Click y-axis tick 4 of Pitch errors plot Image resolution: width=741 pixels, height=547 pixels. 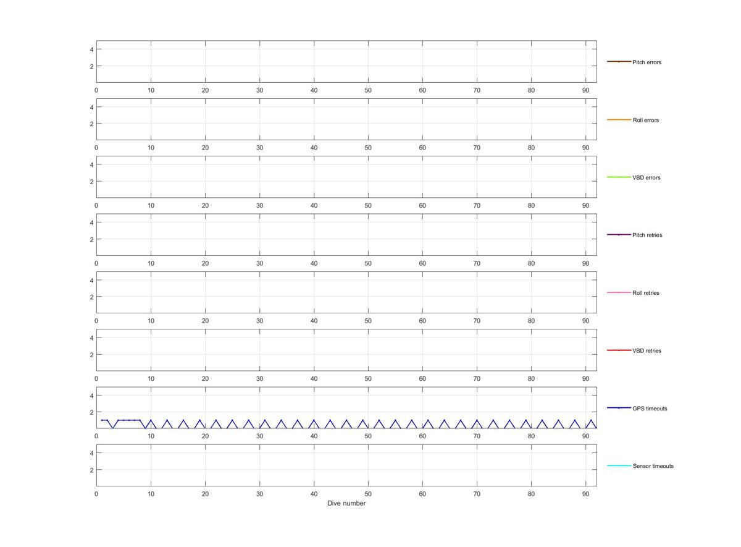pyautogui.click(x=91, y=49)
